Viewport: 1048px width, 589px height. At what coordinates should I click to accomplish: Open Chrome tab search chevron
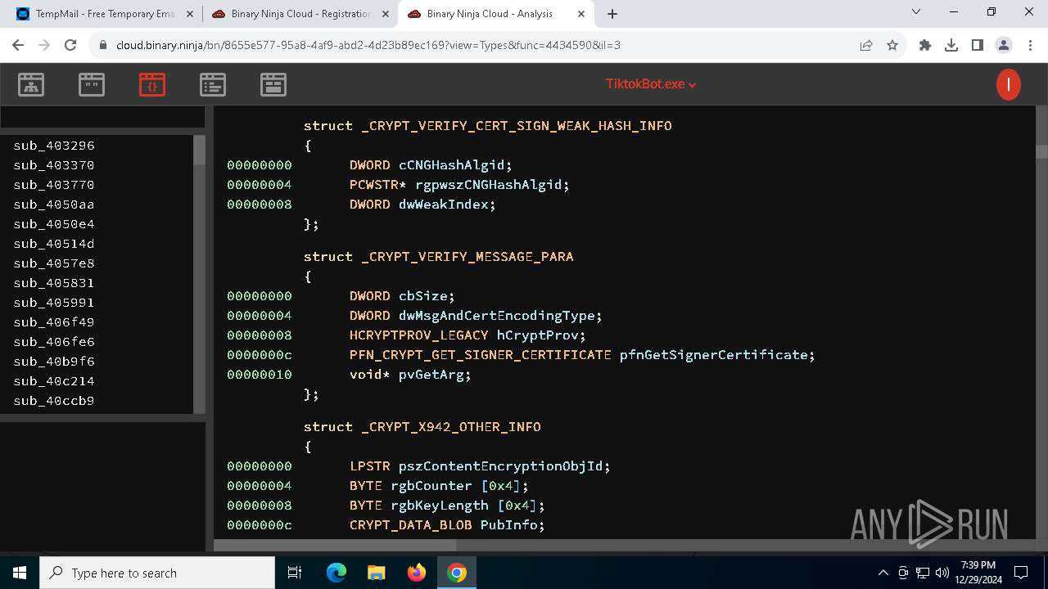pyautogui.click(x=916, y=12)
